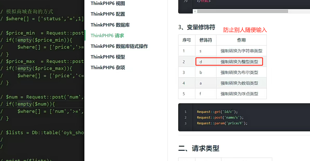310x161 pixels.
Task: Select the active ThinkPHP6 请求 sidebar link
Action: (x=107, y=36)
